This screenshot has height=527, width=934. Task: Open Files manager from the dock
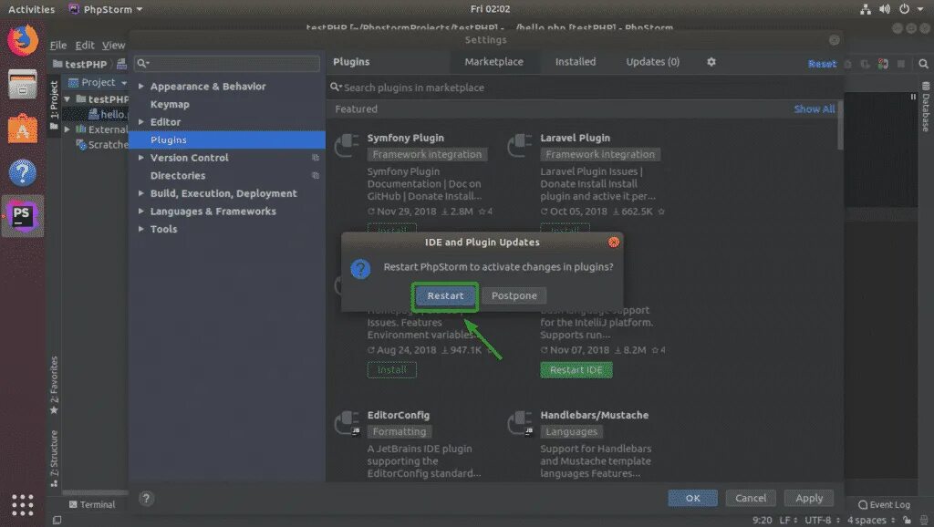pyautogui.click(x=23, y=84)
